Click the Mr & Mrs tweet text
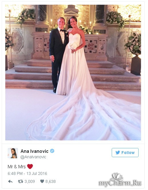The image size is (148, 190). coord(17,167)
